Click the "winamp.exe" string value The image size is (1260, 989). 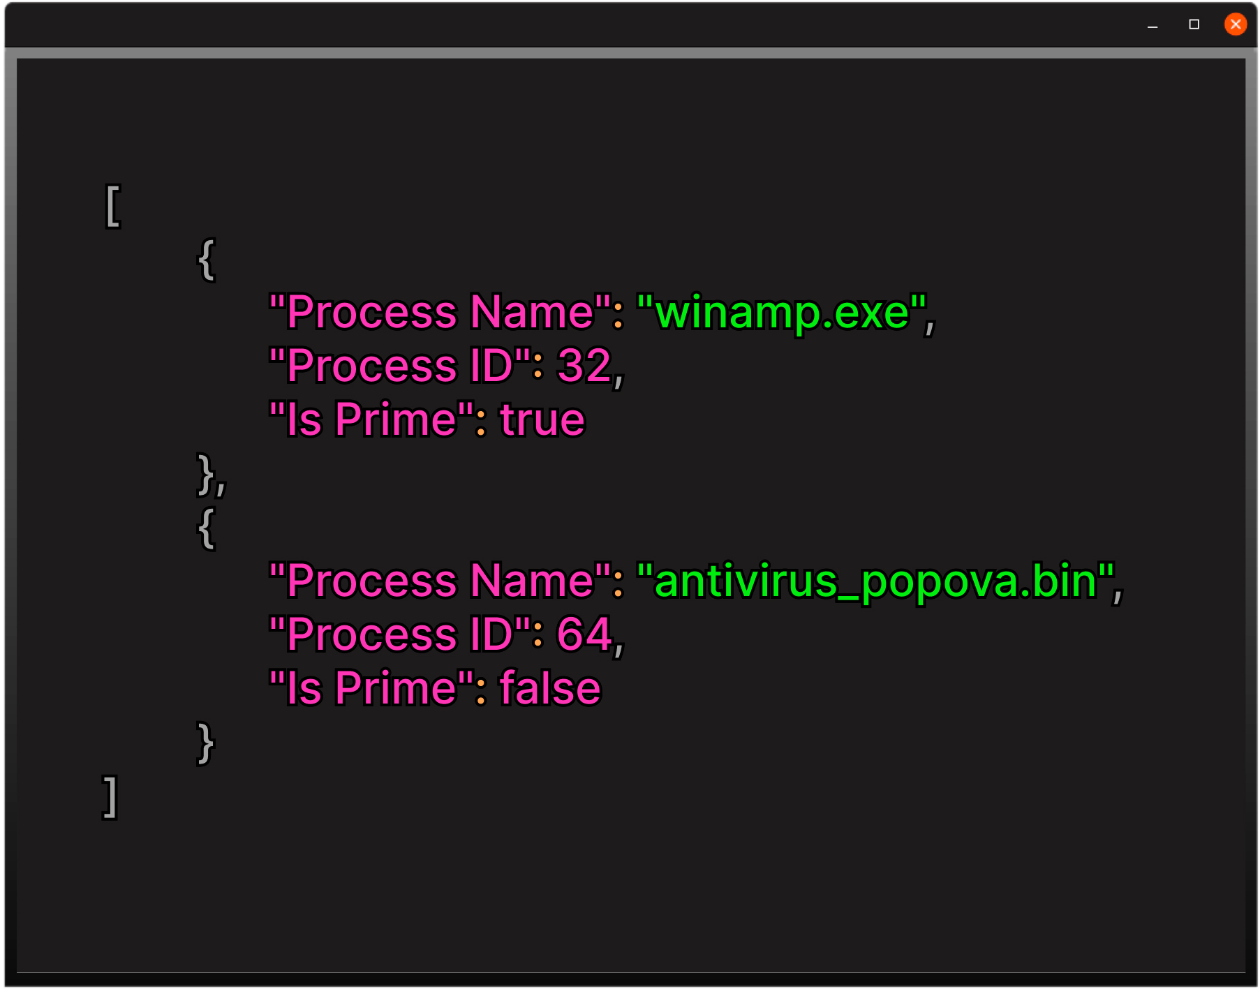(782, 312)
